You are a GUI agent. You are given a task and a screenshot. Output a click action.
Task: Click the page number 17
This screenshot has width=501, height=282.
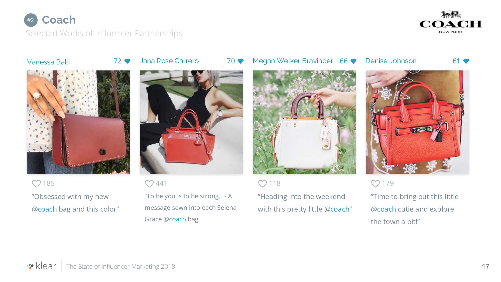485,266
